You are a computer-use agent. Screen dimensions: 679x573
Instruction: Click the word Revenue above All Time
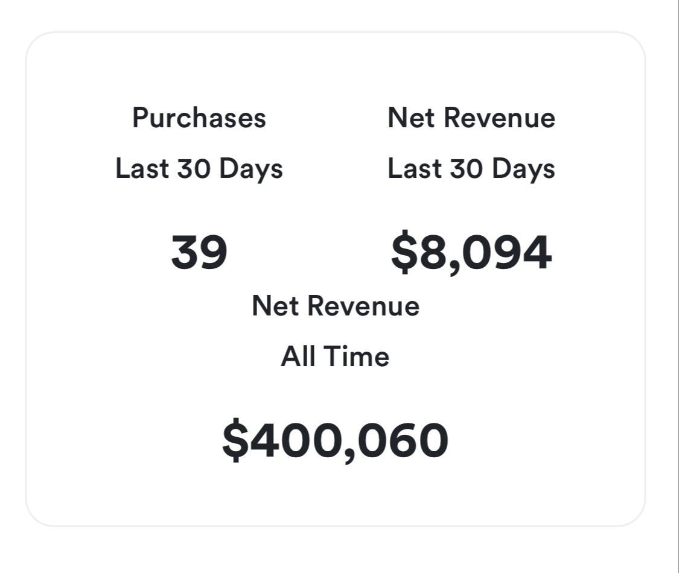click(364, 306)
